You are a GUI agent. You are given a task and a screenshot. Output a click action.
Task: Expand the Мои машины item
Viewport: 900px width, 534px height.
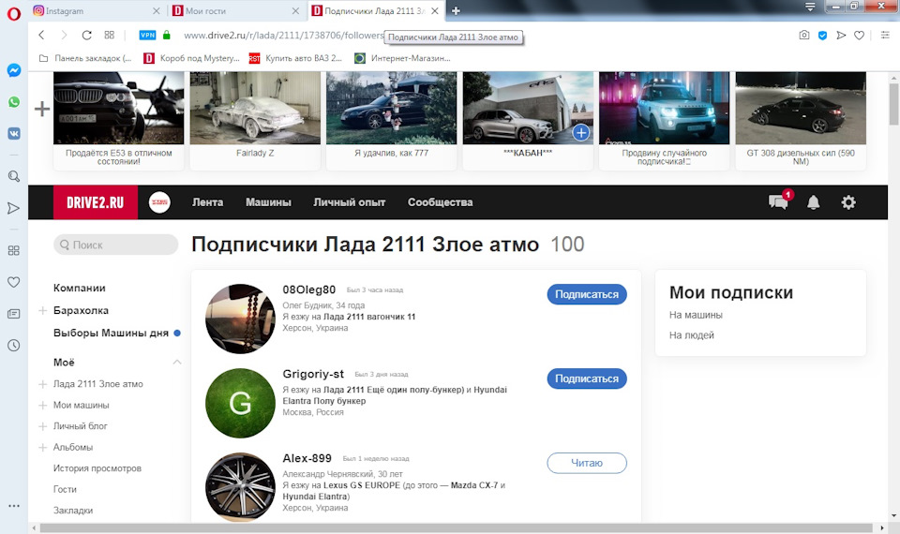click(x=42, y=406)
